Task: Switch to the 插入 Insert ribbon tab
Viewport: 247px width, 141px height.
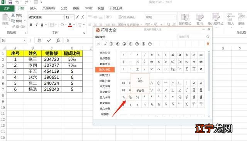Action: point(33,8)
